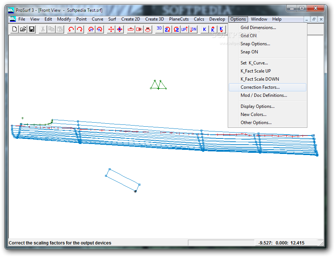
Task: Select the front body view boat icon
Action: [x=148, y=29]
